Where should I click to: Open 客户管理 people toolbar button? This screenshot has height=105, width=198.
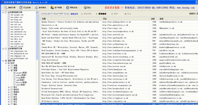pos(56,8)
